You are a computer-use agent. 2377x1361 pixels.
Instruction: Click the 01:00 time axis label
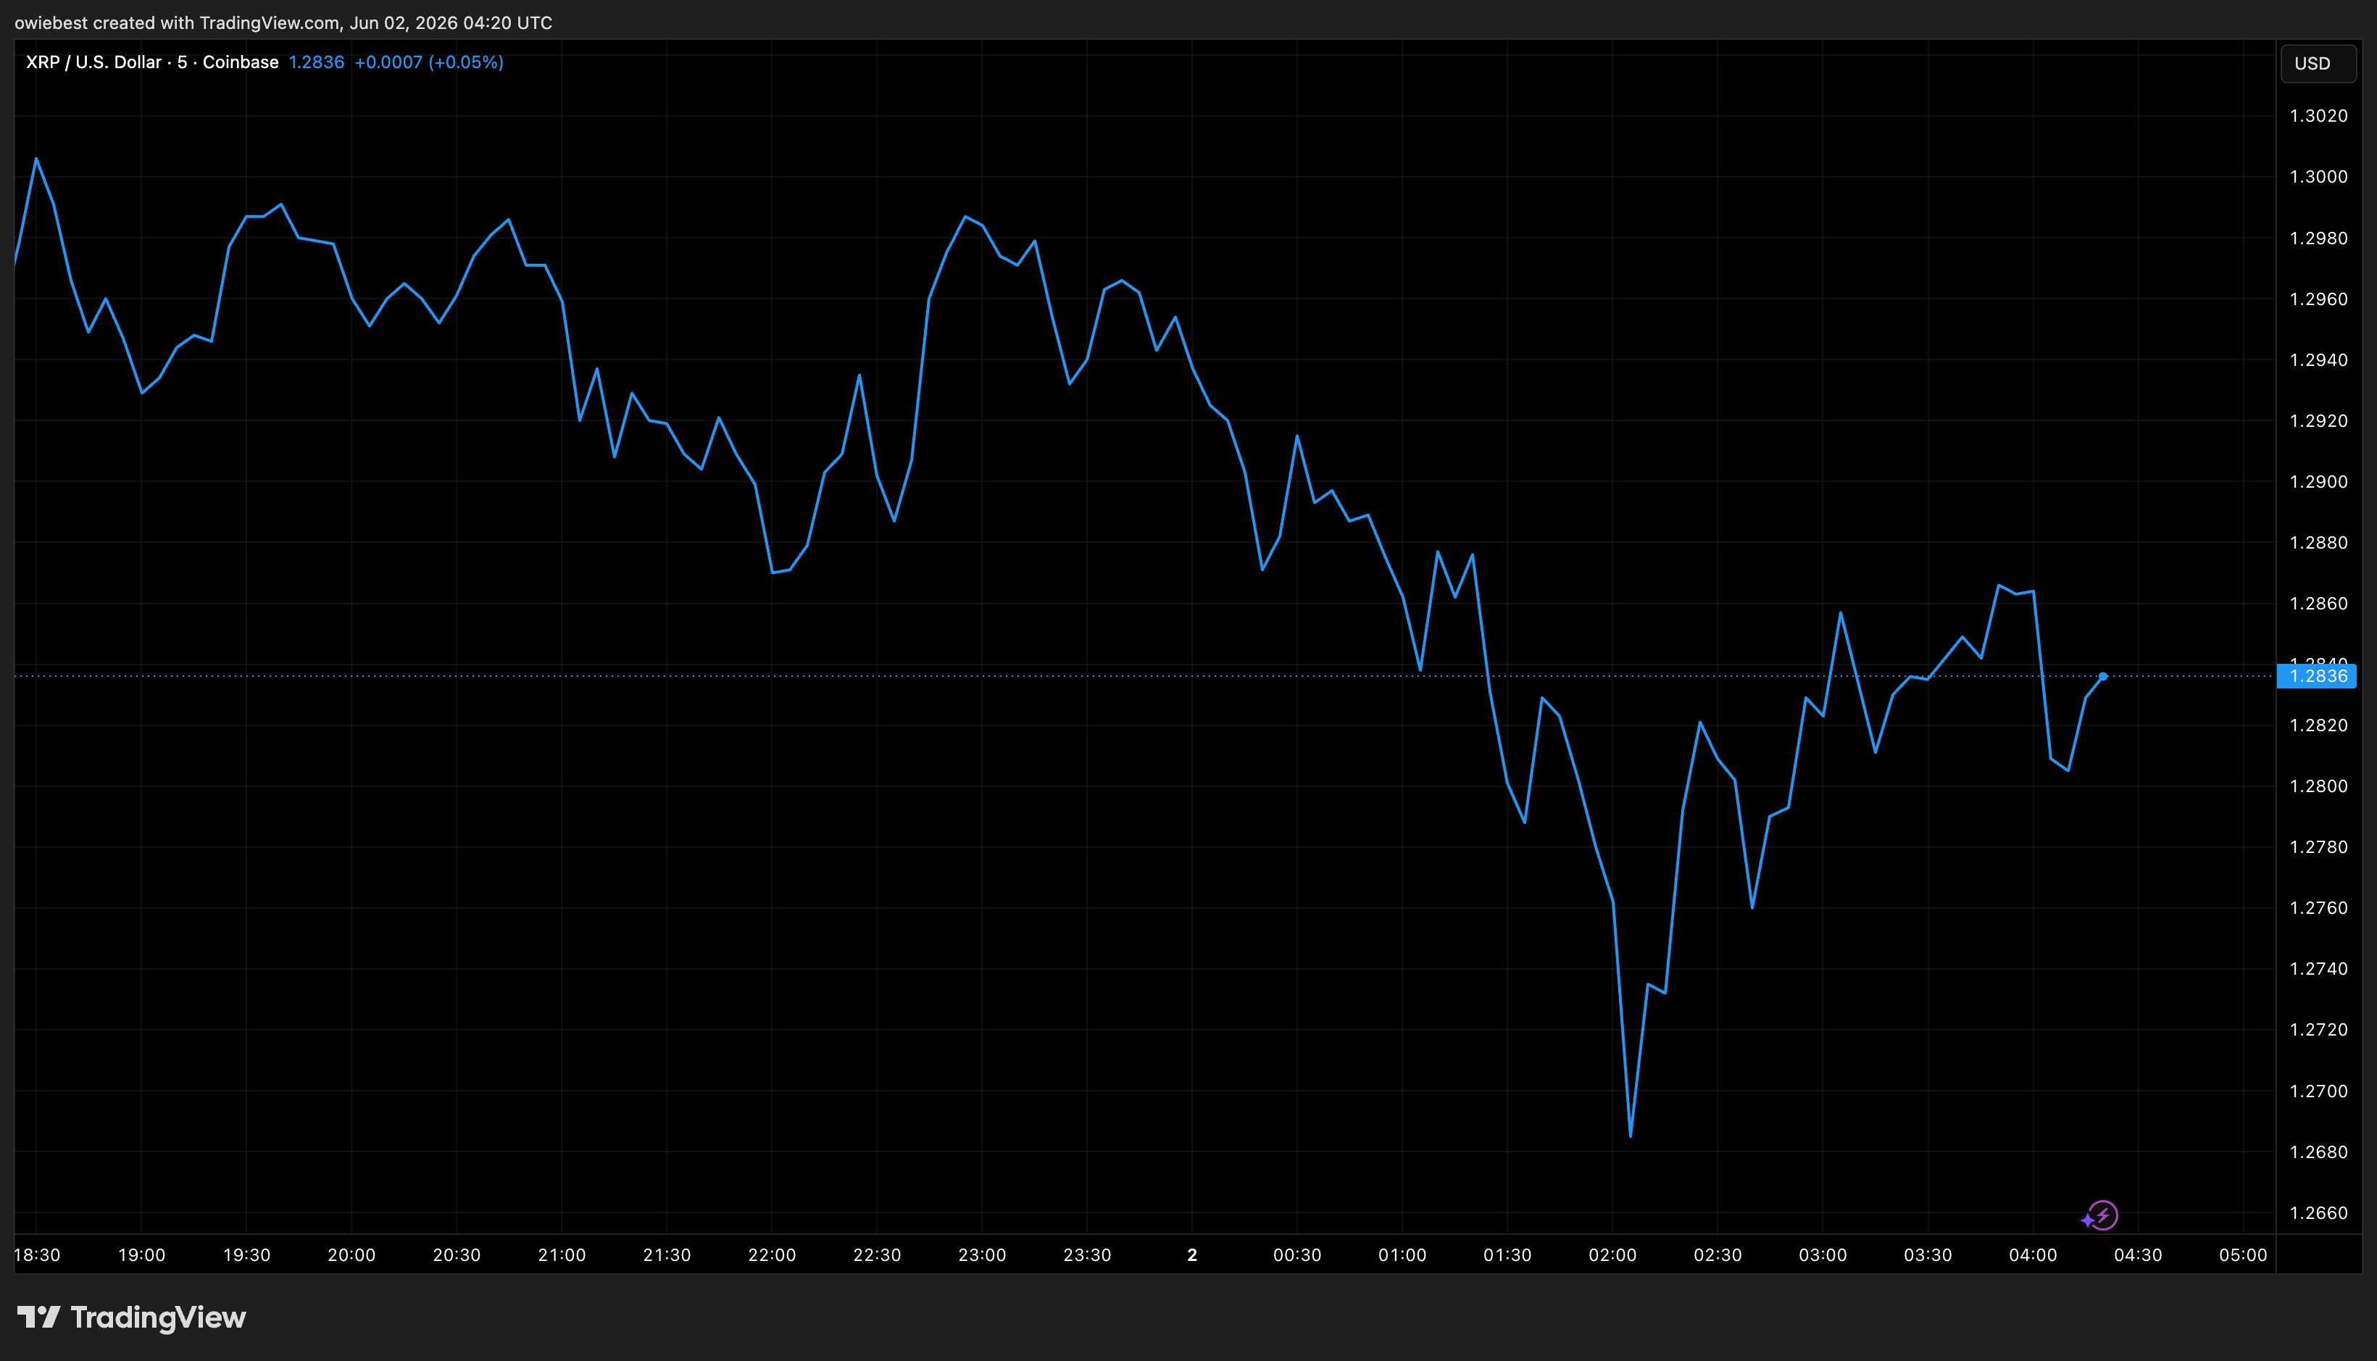[1402, 1254]
